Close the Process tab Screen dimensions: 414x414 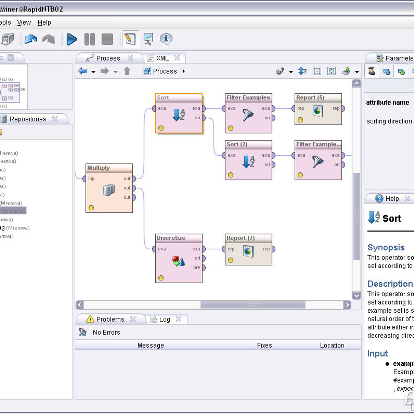click(130, 58)
